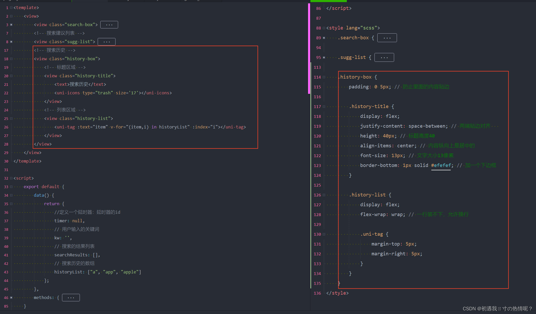536x314 pixels.
Task: Click the ellipsis box after .search-box {
Action: point(387,38)
